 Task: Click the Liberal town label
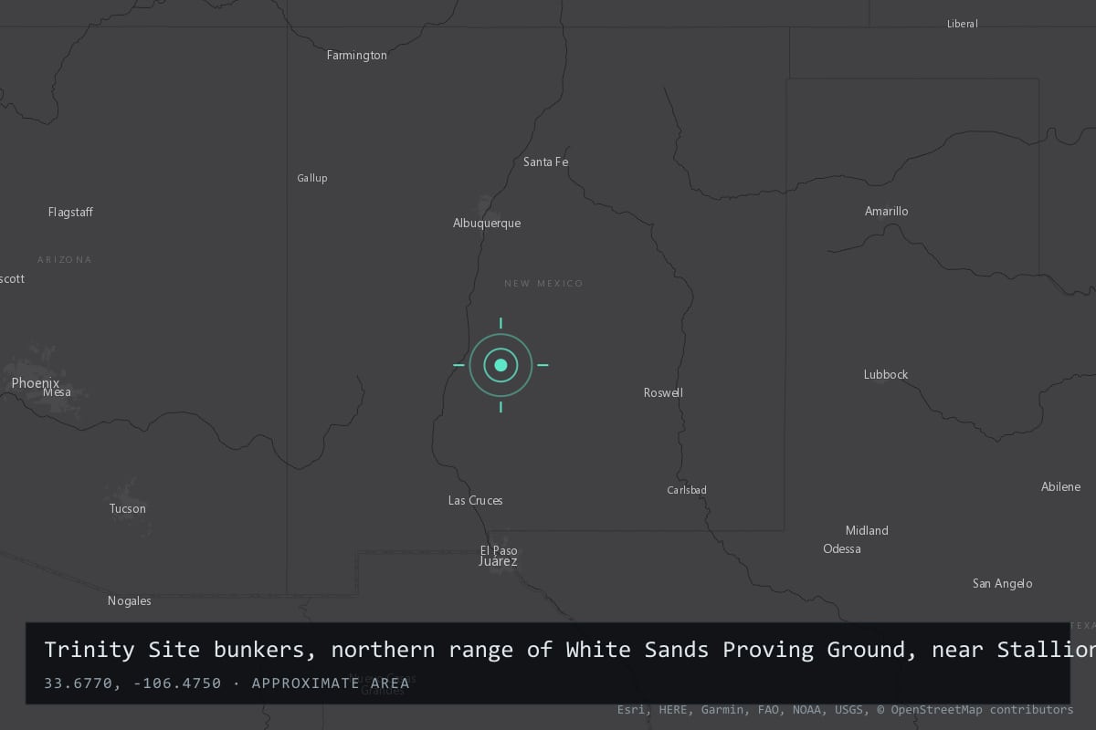click(x=963, y=24)
